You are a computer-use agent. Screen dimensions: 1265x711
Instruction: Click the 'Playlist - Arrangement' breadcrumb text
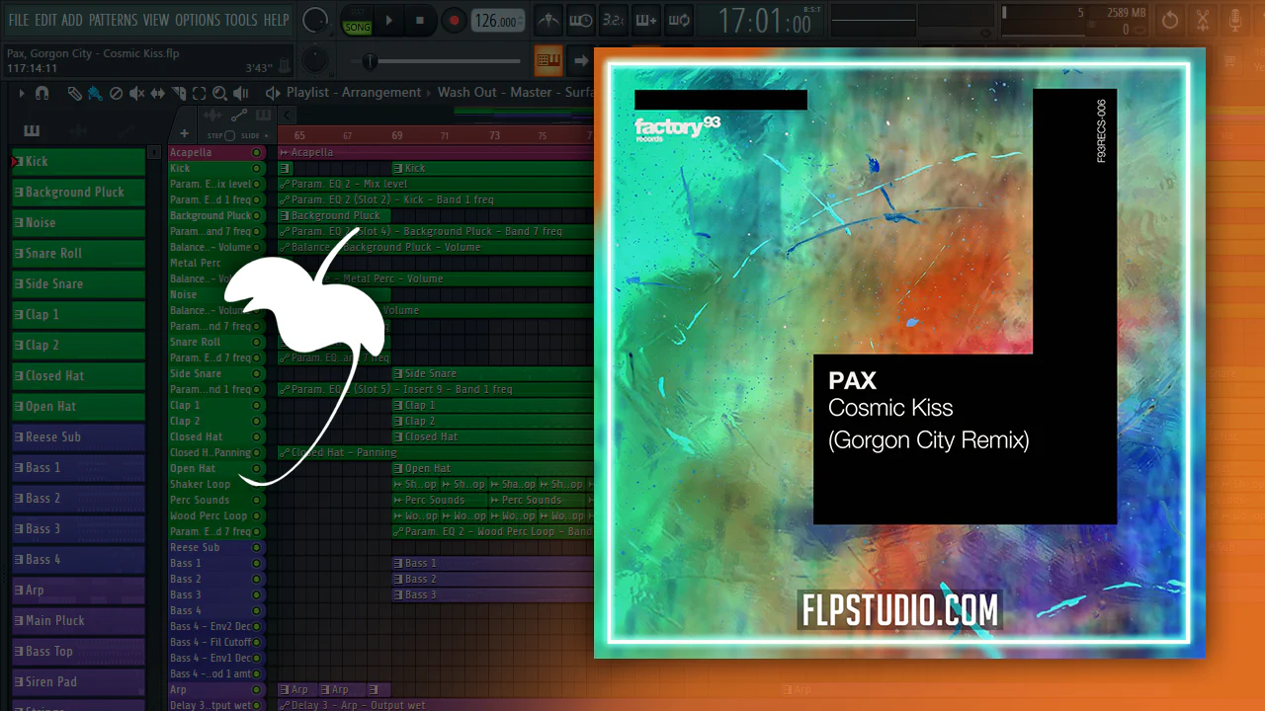(x=354, y=93)
